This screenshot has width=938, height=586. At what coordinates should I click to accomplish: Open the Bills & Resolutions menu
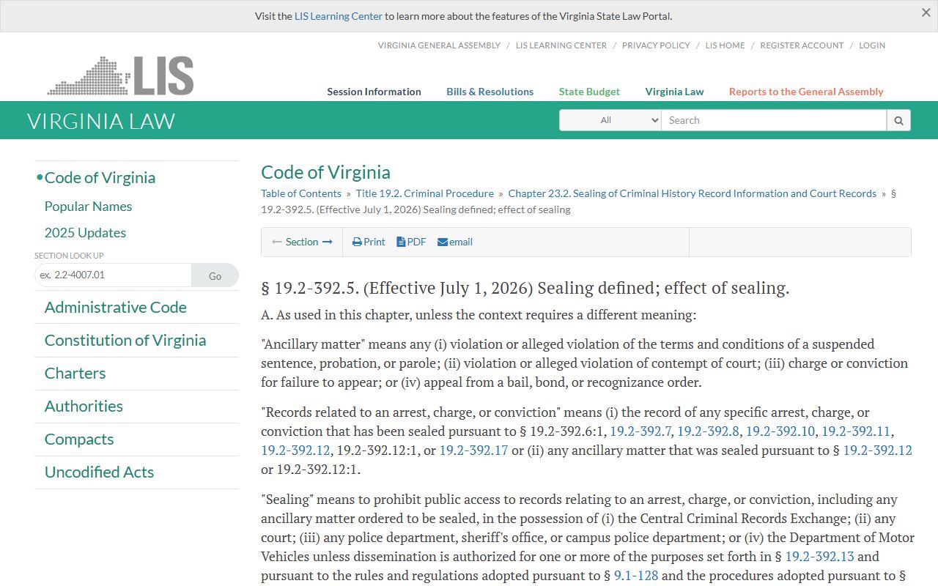pyautogui.click(x=490, y=92)
